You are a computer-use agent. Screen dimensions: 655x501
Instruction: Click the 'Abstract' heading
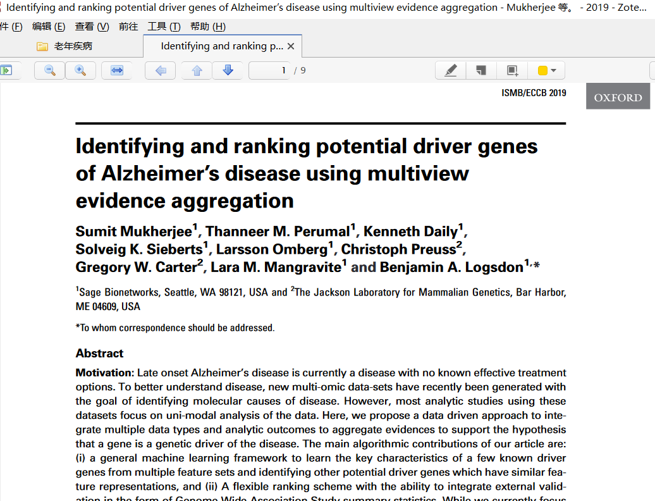[x=99, y=354]
